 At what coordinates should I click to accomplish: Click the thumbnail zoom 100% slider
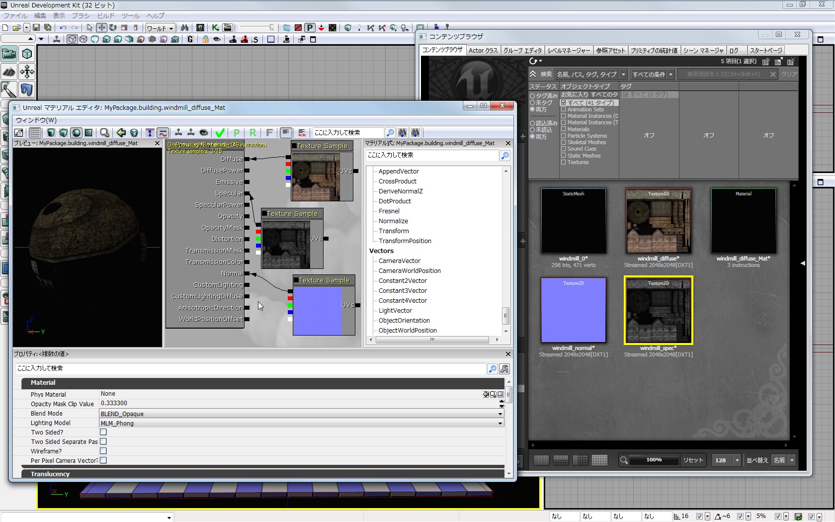(654, 460)
